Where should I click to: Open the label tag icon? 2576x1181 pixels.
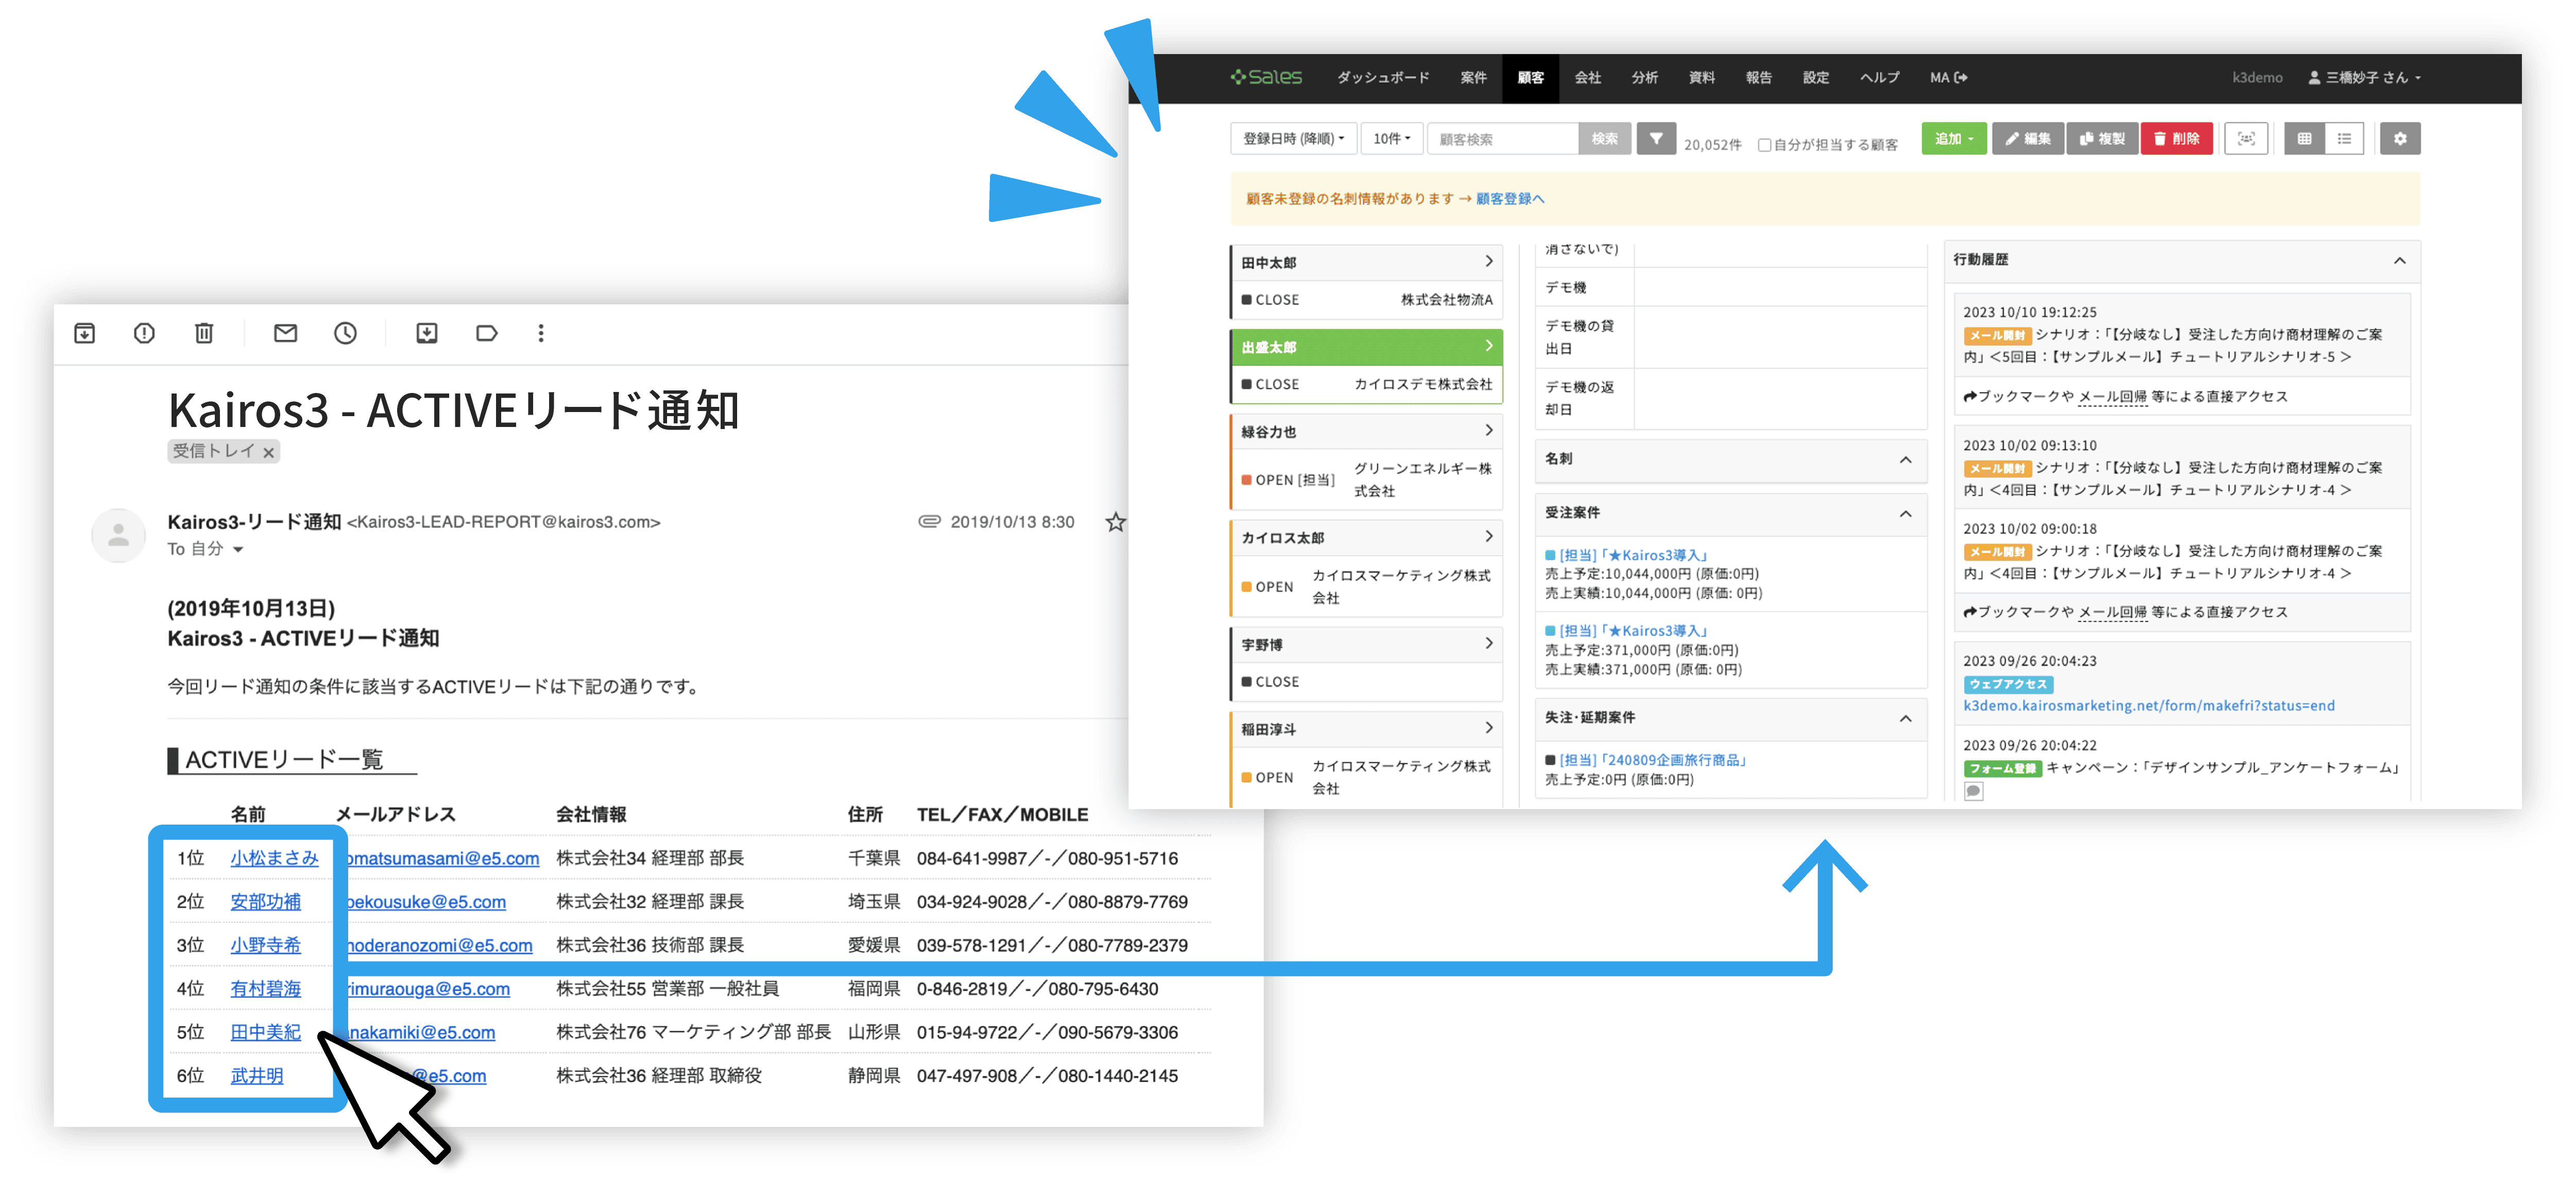[487, 333]
